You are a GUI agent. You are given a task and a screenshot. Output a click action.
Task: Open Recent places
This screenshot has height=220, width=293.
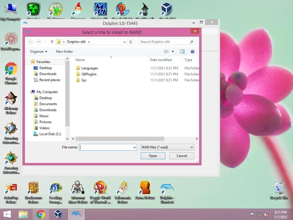(50, 80)
